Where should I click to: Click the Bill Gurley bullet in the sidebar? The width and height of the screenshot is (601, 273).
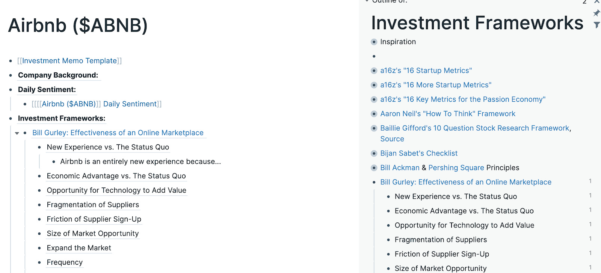(374, 182)
